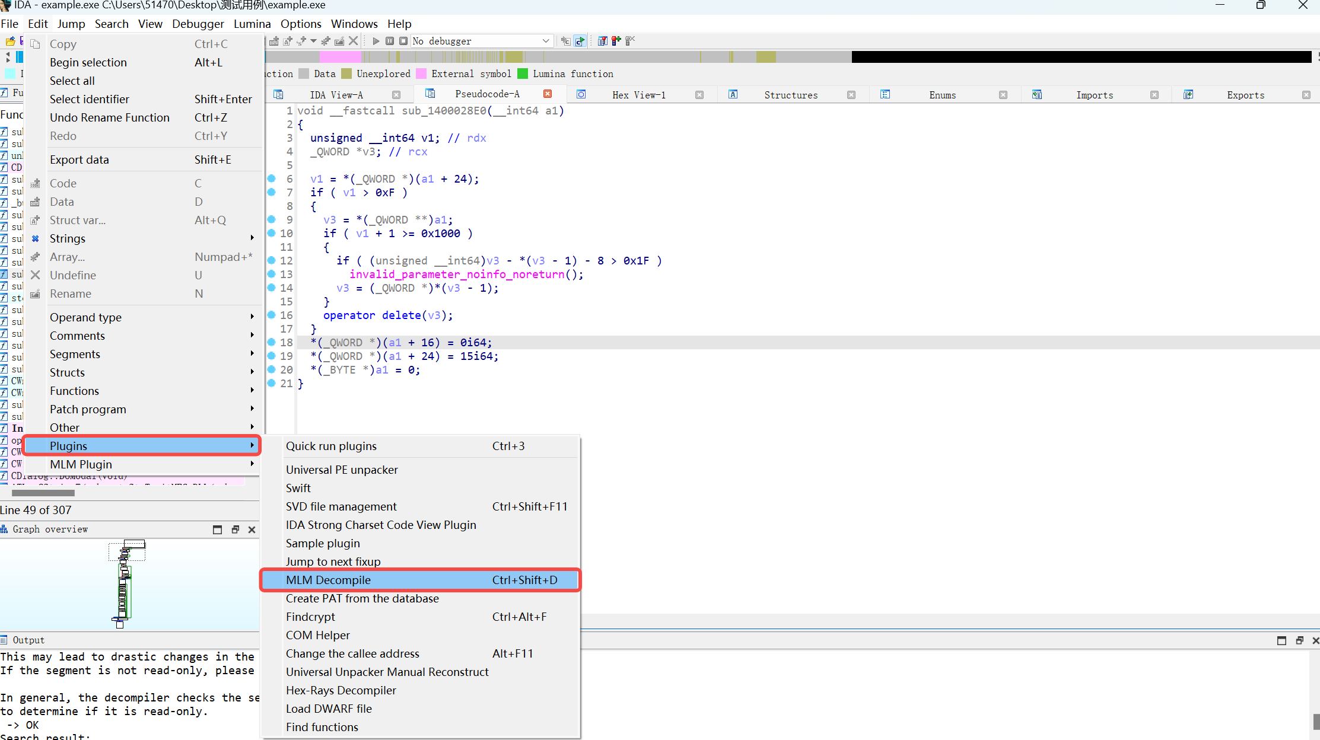The height and width of the screenshot is (740, 1320).
Task: Toggle breakpoint dot on line 13
Action: (x=272, y=274)
